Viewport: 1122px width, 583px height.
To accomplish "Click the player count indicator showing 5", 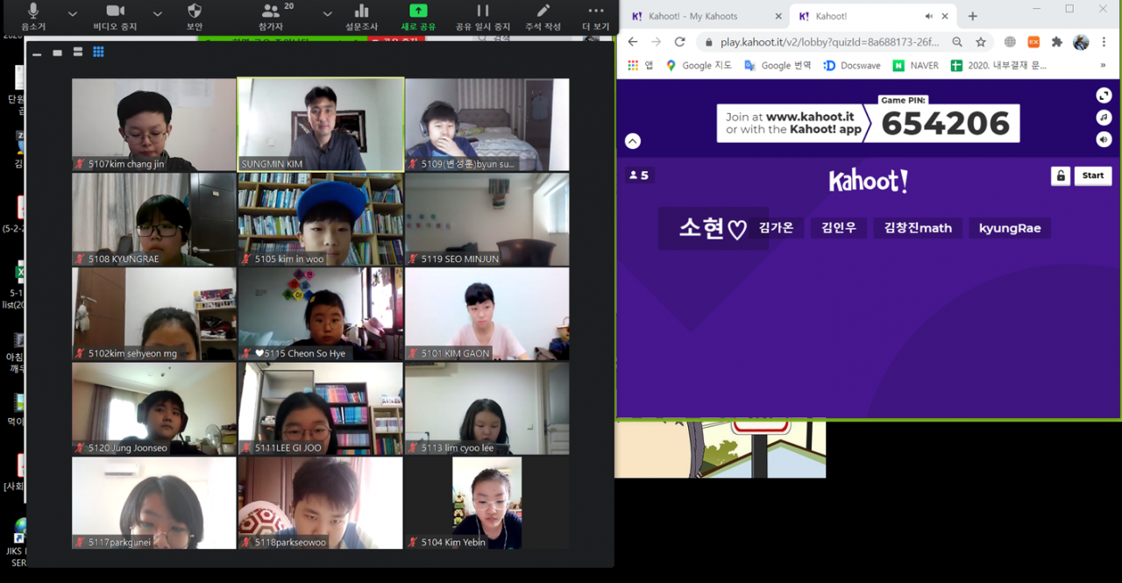I will pyautogui.click(x=639, y=175).
